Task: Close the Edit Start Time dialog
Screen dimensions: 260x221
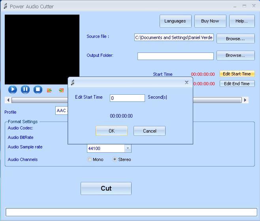Action: click(187, 82)
